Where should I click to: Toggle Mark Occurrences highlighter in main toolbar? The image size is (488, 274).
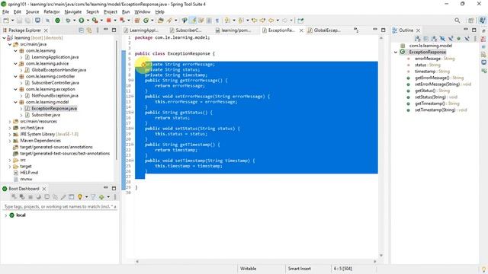click(x=193, y=21)
